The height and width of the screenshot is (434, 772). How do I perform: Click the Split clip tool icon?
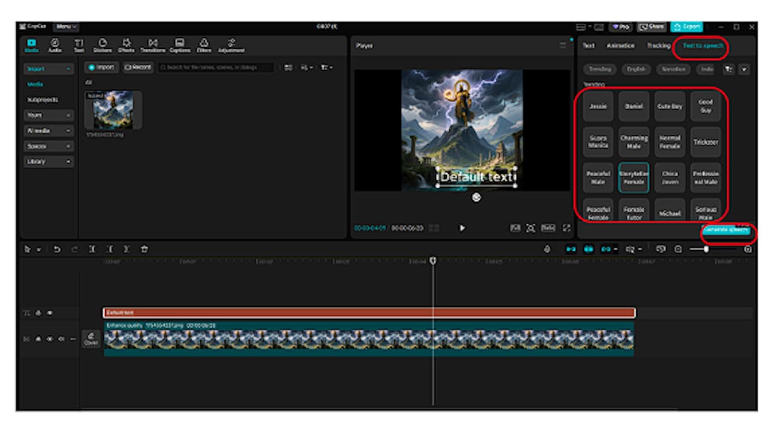pyautogui.click(x=92, y=248)
